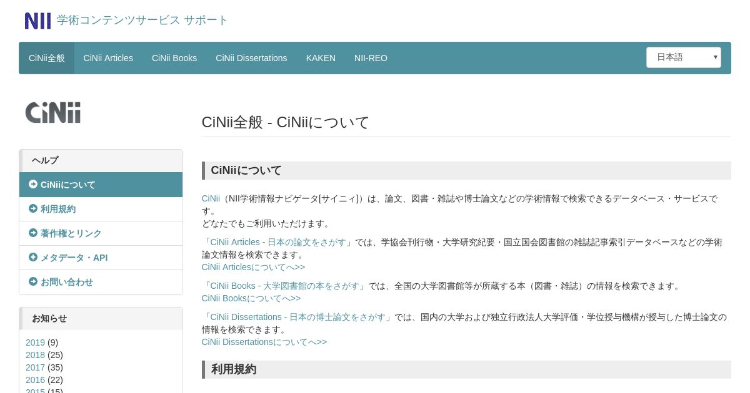
Task: Click arrow icon beside お問い合わせ
Action: 33,282
